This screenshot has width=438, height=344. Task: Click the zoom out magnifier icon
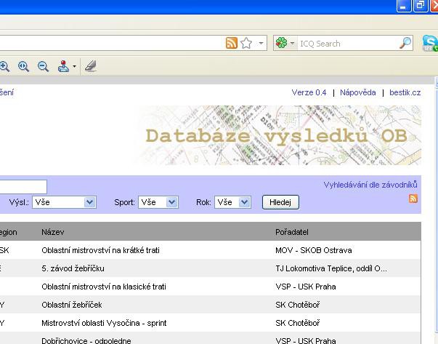(43, 66)
